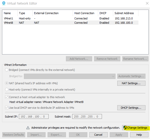The image size is (150, 139).
Task: Select the NAT shared host's IP option
Action: pyautogui.click(x=7, y=83)
